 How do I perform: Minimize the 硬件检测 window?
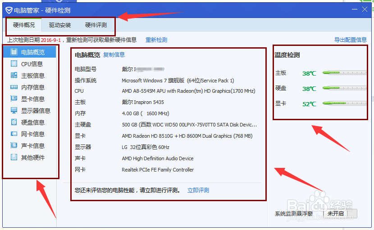click(x=355, y=9)
